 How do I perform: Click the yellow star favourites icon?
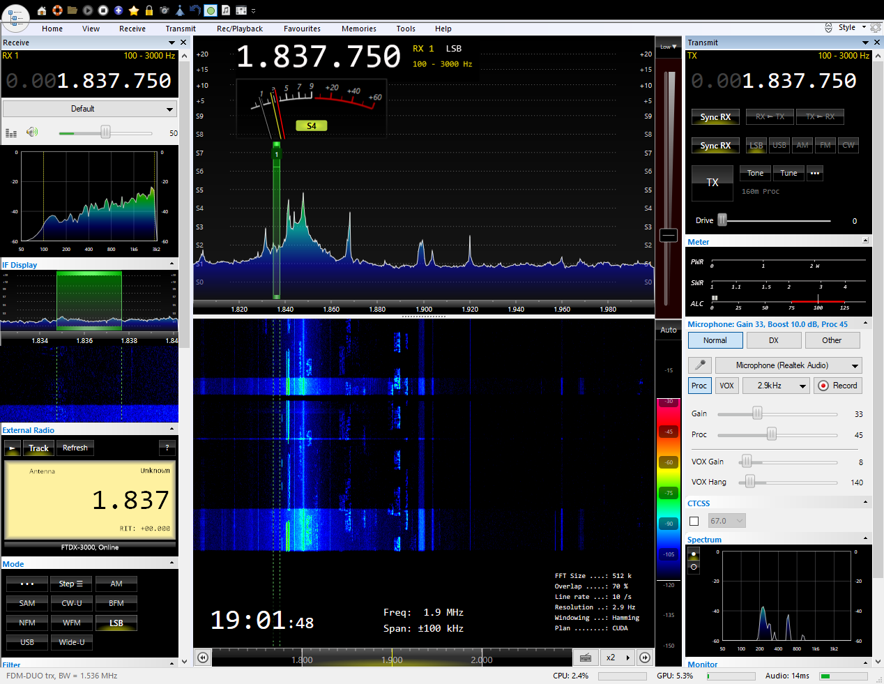pos(134,10)
